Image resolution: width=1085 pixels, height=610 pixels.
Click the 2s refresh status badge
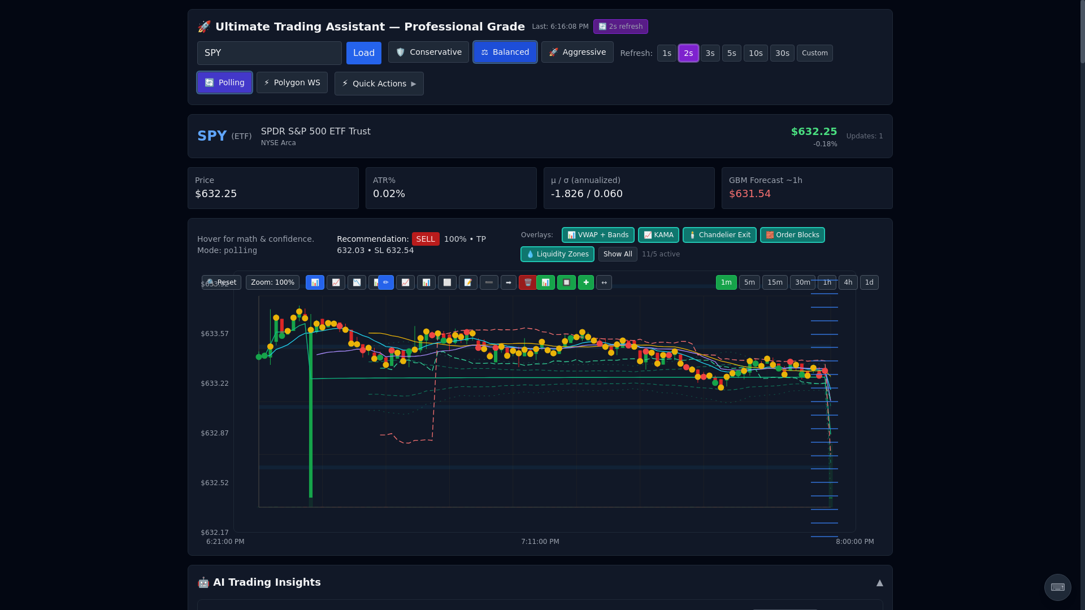(620, 27)
